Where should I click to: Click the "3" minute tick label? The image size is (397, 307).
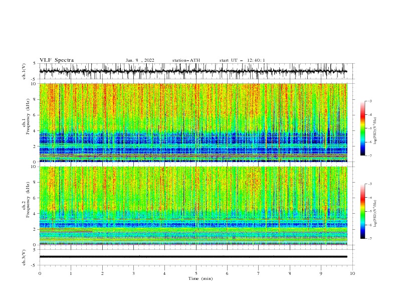(133, 273)
